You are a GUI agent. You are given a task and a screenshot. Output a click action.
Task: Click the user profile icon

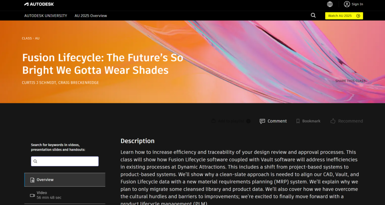(x=347, y=4)
